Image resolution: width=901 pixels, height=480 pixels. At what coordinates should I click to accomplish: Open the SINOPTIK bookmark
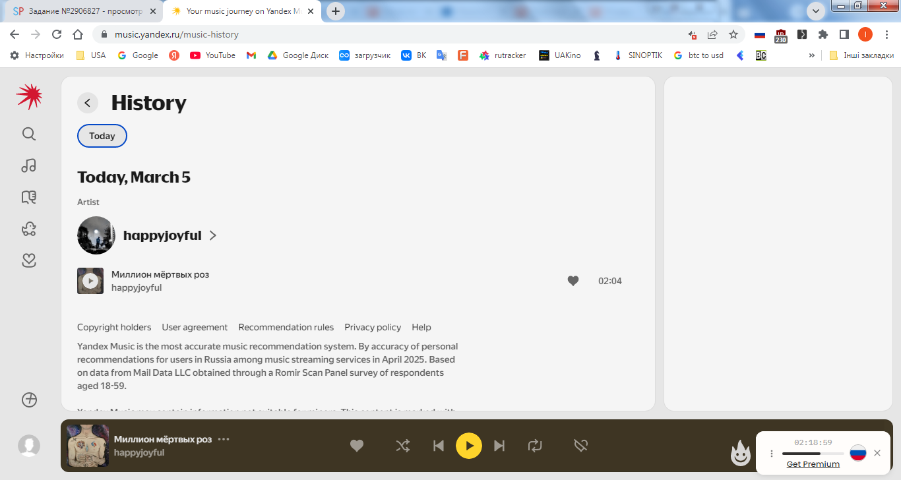tap(638, 55)
